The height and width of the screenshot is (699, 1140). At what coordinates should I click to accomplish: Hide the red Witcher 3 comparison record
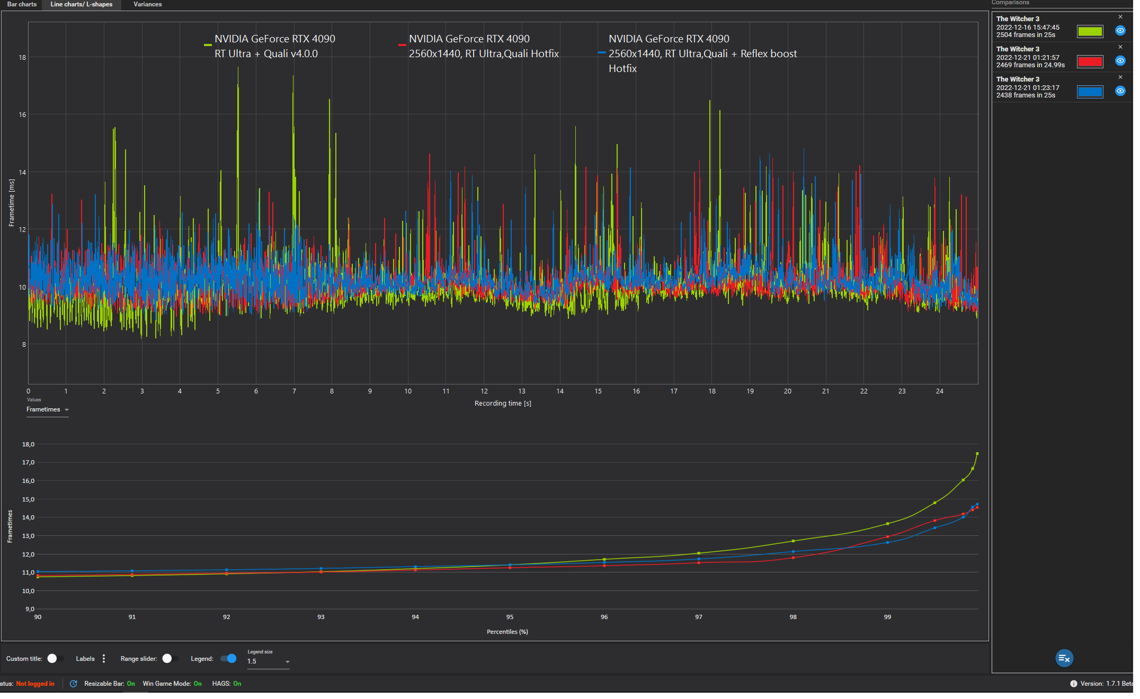1120,61
